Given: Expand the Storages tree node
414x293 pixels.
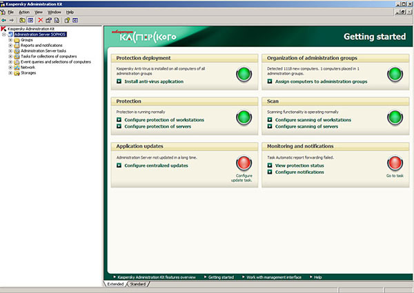Looking at the screenshot, I should [10, 73].
